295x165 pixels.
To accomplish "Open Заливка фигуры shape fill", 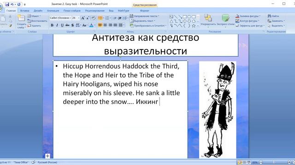I will pos(248,16).
